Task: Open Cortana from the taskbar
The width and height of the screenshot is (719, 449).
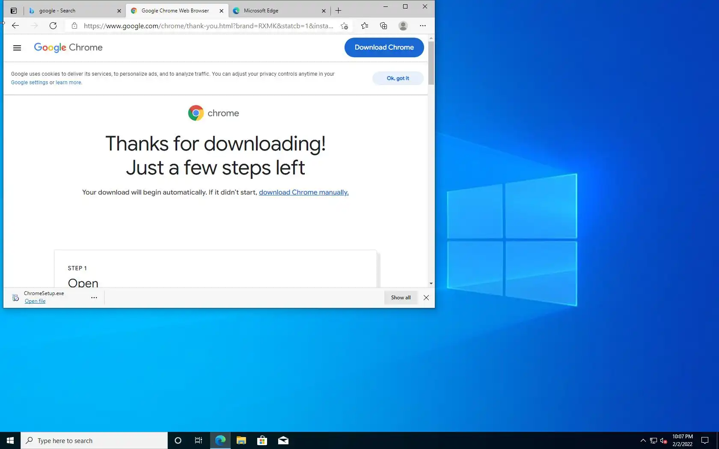Action: [x=178, y=440]
